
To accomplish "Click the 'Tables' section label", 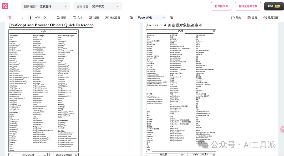I will 35,105.
